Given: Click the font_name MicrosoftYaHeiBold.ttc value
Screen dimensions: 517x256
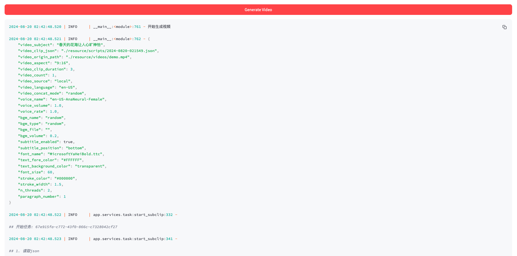Looking at the screenshot, I should [75, 154].
